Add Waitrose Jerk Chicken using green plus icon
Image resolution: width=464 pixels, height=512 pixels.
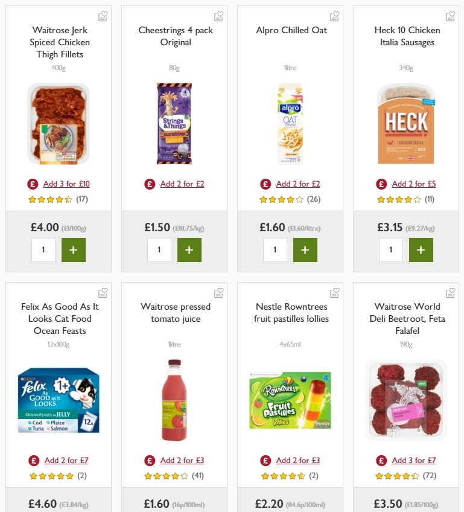[73, 249]
